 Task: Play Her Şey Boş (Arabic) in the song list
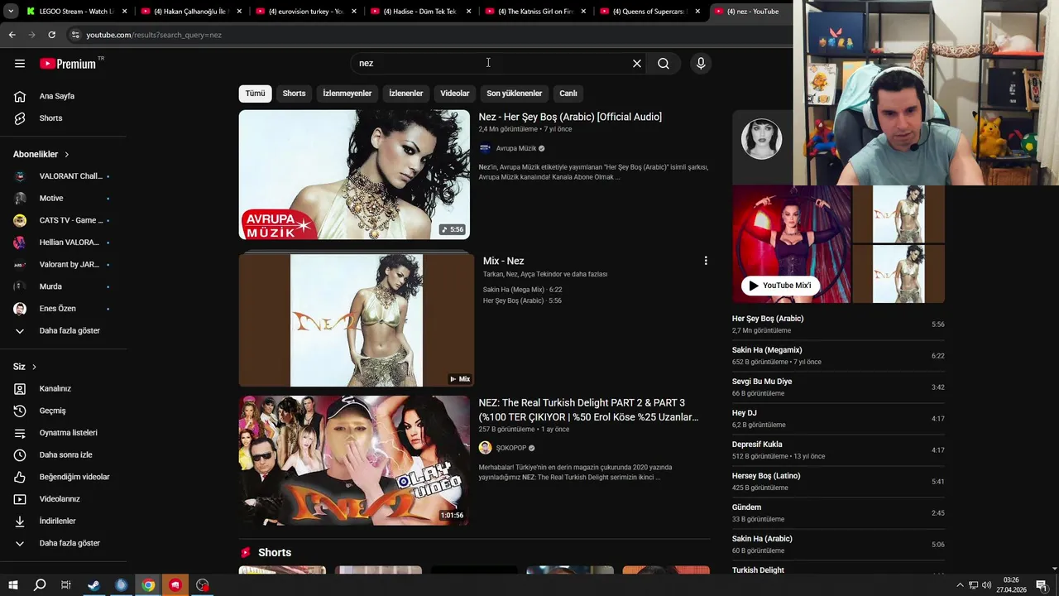838,324
